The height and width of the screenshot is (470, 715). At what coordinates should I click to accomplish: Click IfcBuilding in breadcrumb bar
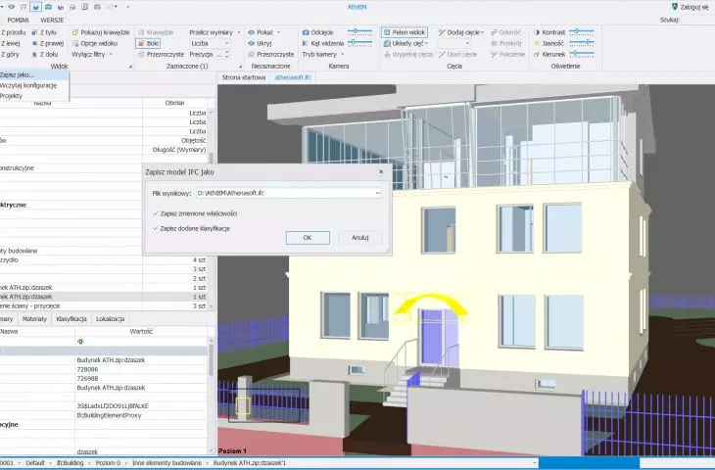(x=70, y=463)
